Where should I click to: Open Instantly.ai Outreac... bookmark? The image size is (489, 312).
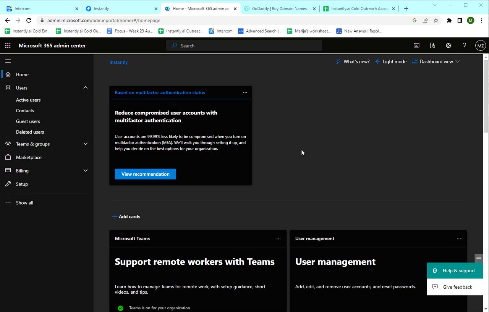pyautogui.click(x=180, y=31)
